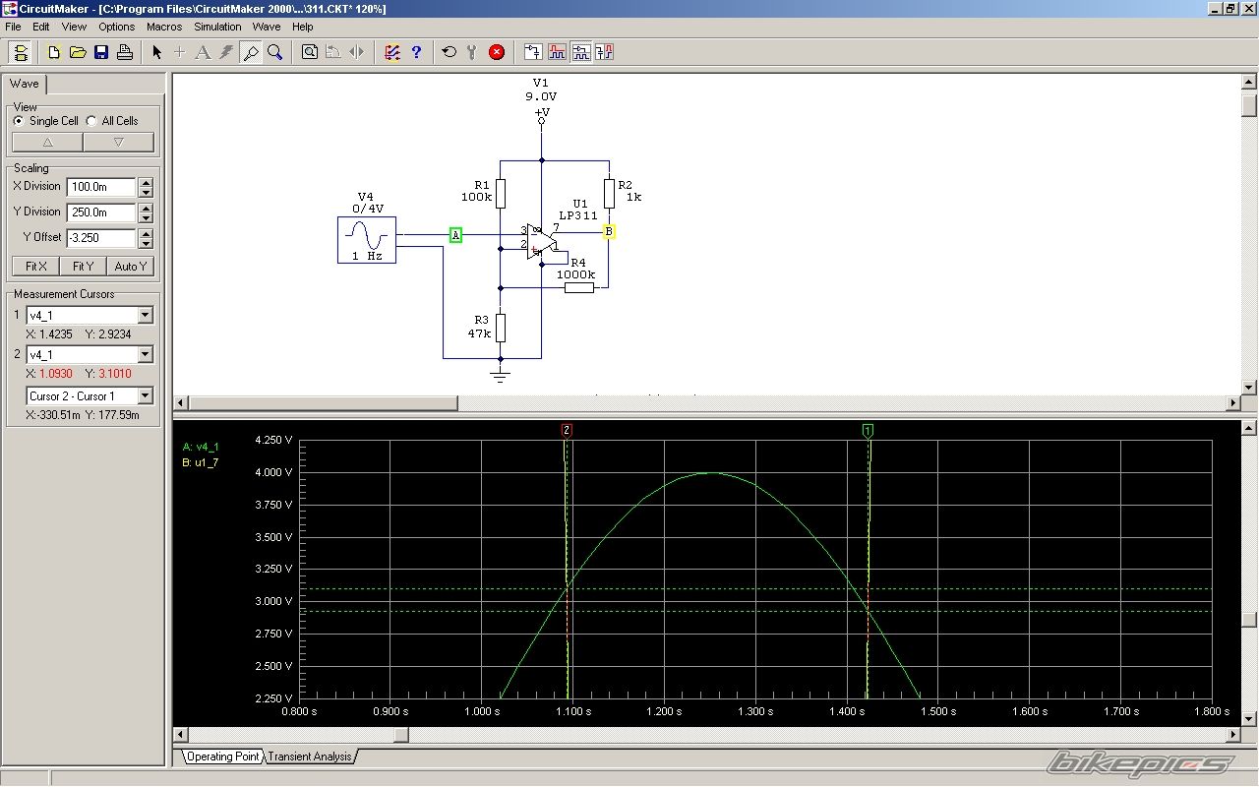The image size is (1259, 787).
Task: Open the Macros menu
Action: point(164,27)
